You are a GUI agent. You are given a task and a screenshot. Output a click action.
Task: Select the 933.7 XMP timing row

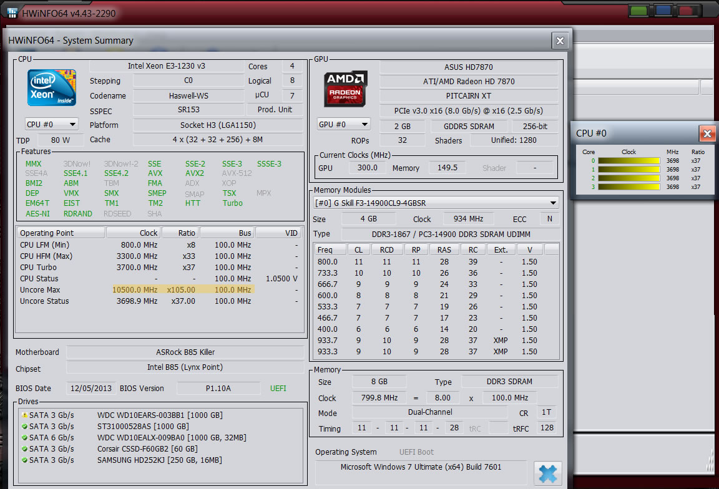[436, 341]
